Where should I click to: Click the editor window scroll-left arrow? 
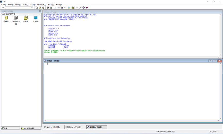(45, 121)
